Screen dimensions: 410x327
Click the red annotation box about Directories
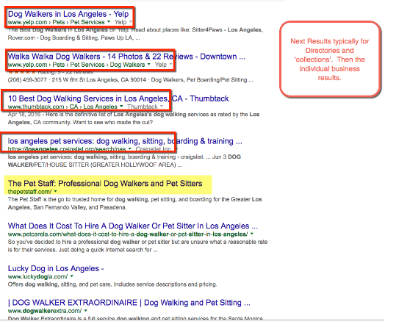click(x=330, y=59)
